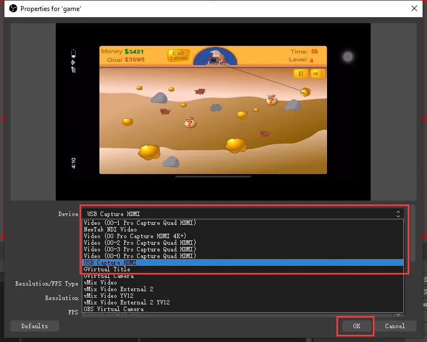
Task: Select Video (00 Pro Capture HDMI 4K+)
Action: pos(243,236)
